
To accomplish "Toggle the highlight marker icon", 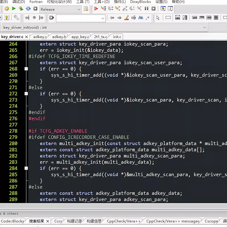I will [x=126, y=18].
